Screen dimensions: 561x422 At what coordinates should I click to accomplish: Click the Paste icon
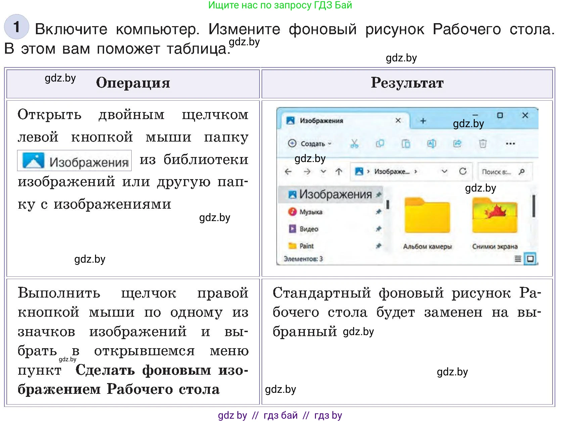click(x=406, y=144)
